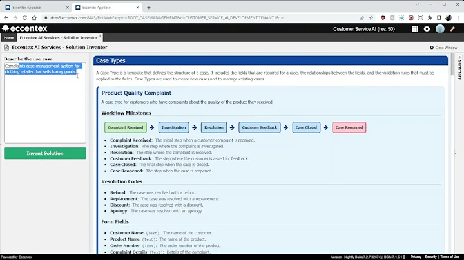The height and width of the screenshot is (260, 464).
Task: Click the share page icon in address bar
Action: 362,18
